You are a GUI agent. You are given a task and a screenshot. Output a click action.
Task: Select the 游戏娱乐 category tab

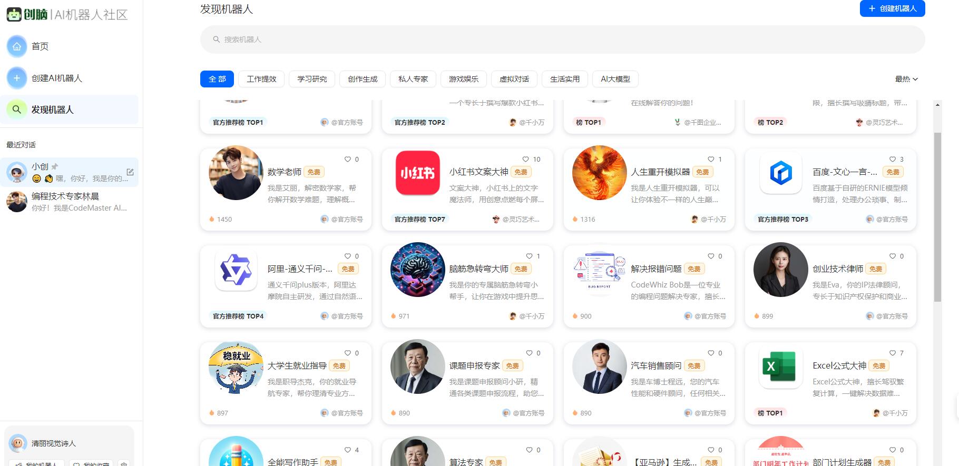[464, 79]
